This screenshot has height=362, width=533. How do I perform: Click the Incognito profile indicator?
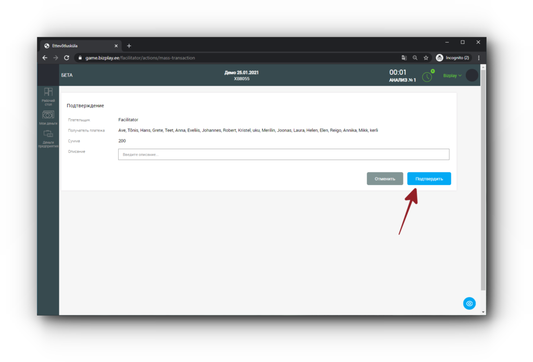[453, 58]
